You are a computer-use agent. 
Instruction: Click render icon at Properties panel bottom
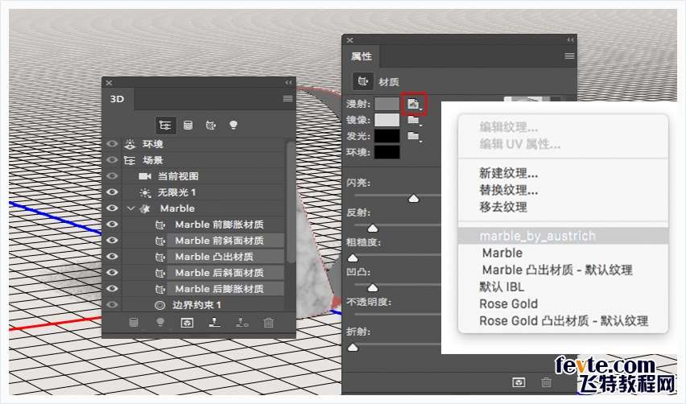pyautogui.click(x=519, y=382)
